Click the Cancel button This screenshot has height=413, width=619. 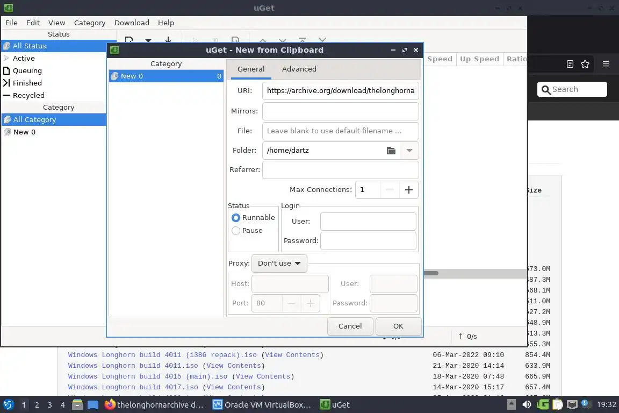(350, 326)
